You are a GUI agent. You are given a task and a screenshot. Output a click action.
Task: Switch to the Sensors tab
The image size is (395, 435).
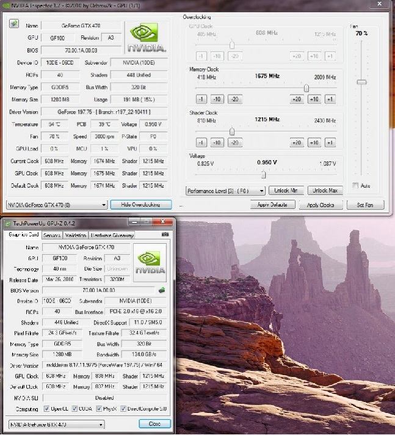(x=52, y=235)
